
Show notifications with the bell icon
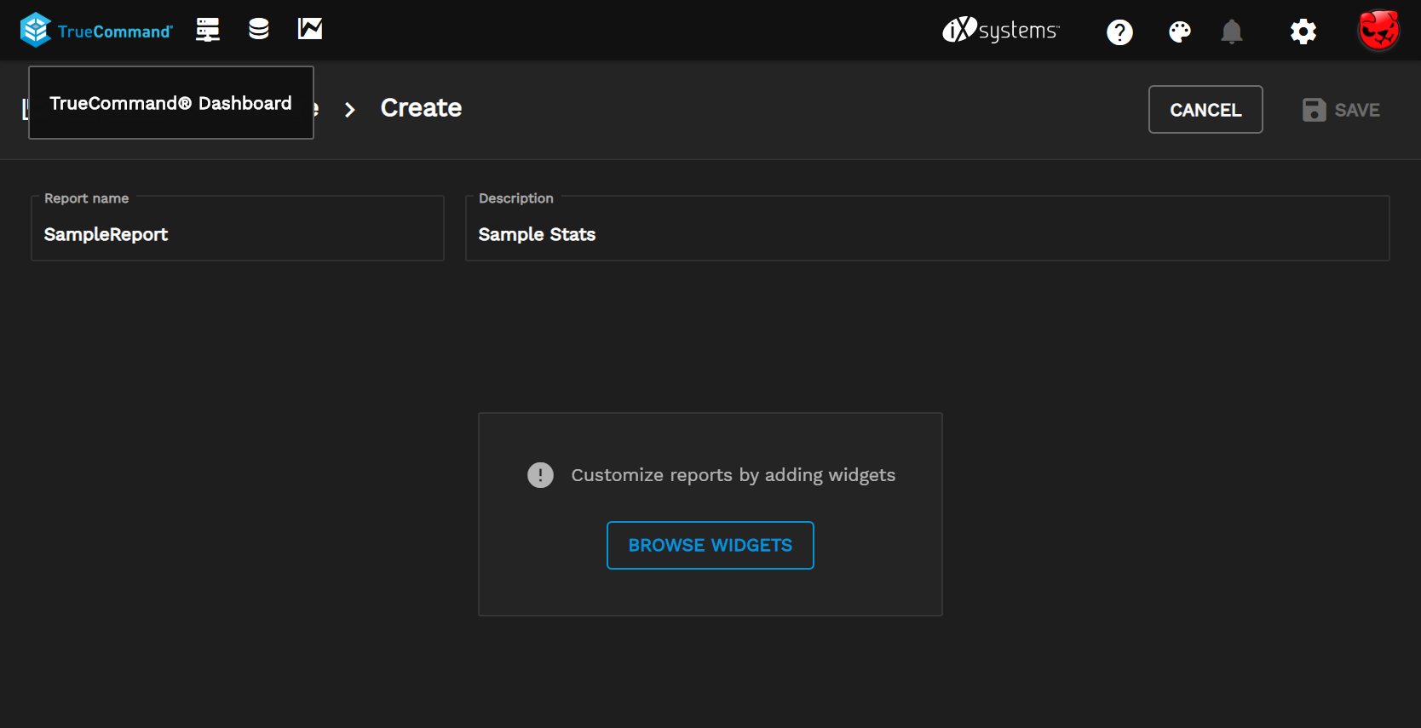[1232, 32]
